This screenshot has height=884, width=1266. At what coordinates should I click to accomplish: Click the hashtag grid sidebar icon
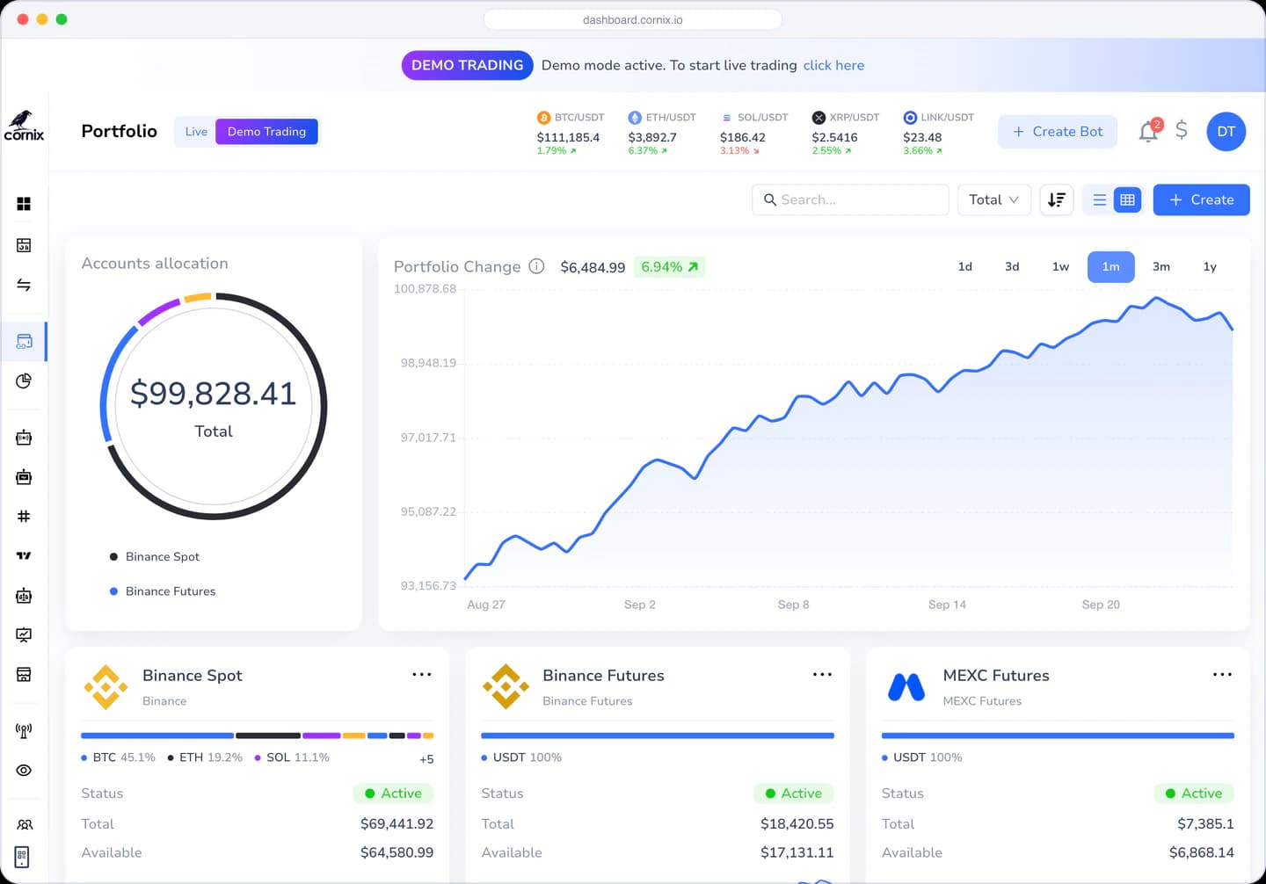[24, 516]
